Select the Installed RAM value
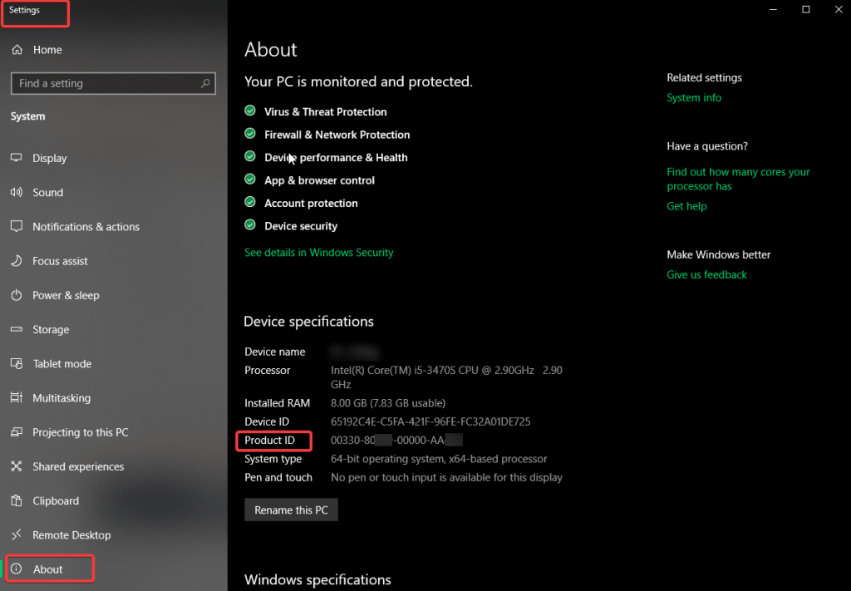The image size is (851, 591). coord(388,403)
